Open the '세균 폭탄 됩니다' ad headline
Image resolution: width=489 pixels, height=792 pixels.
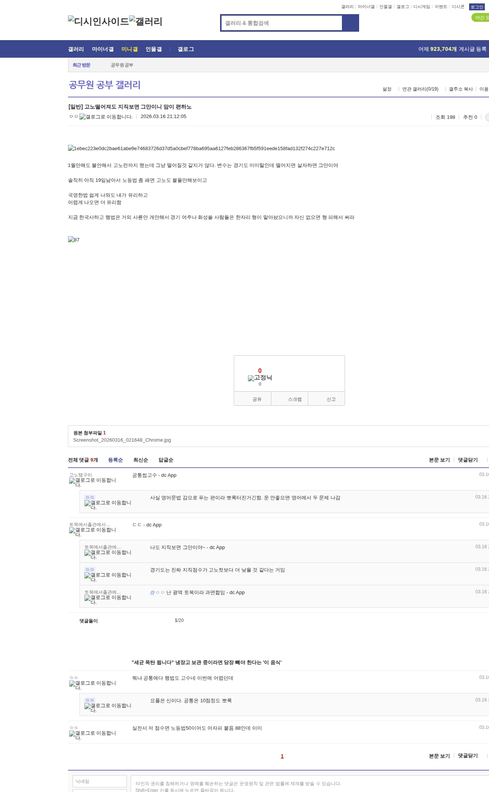[207, 662]
